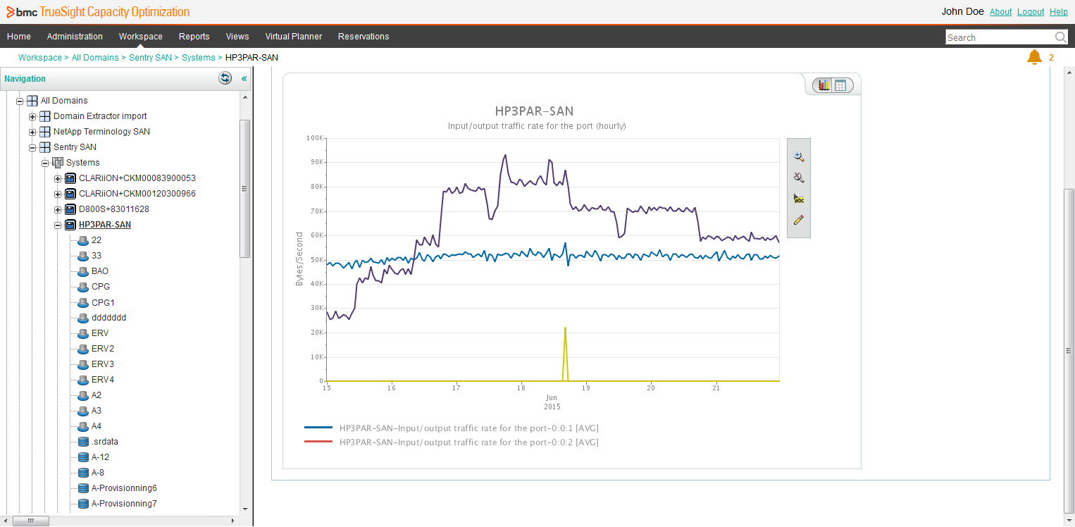This screenshot has height=527, width=1075.
Task: Open the Views menu
Action: 237,37
